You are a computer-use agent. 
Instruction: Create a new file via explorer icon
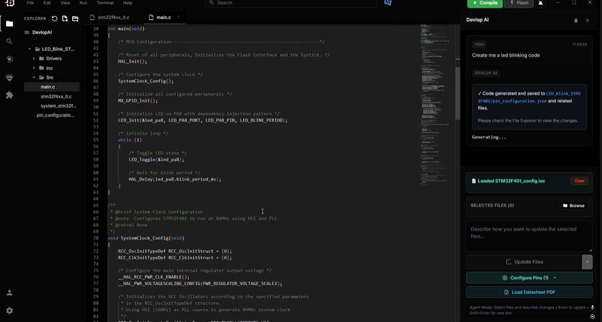(65, 19)
